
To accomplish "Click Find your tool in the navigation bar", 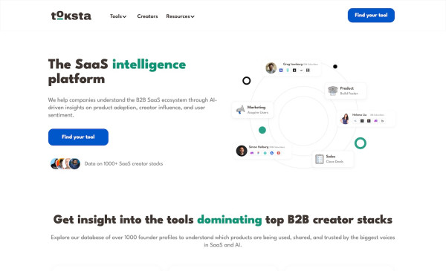I will [x=371, y=15].
